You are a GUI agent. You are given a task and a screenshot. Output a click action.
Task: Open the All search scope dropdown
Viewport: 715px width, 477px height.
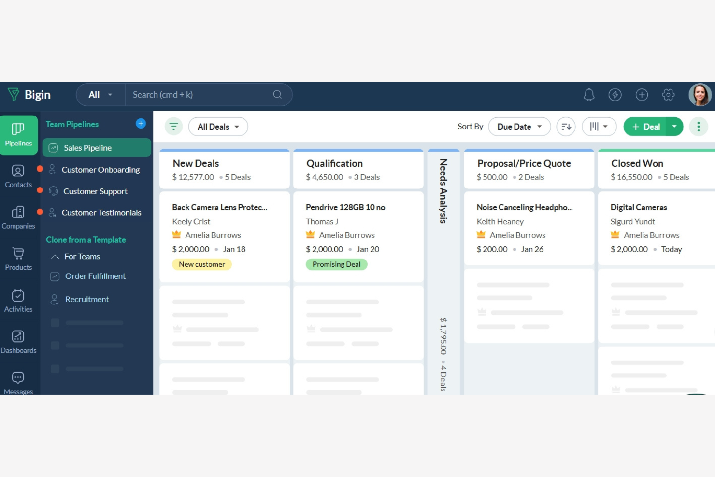[x=100, y=95]
